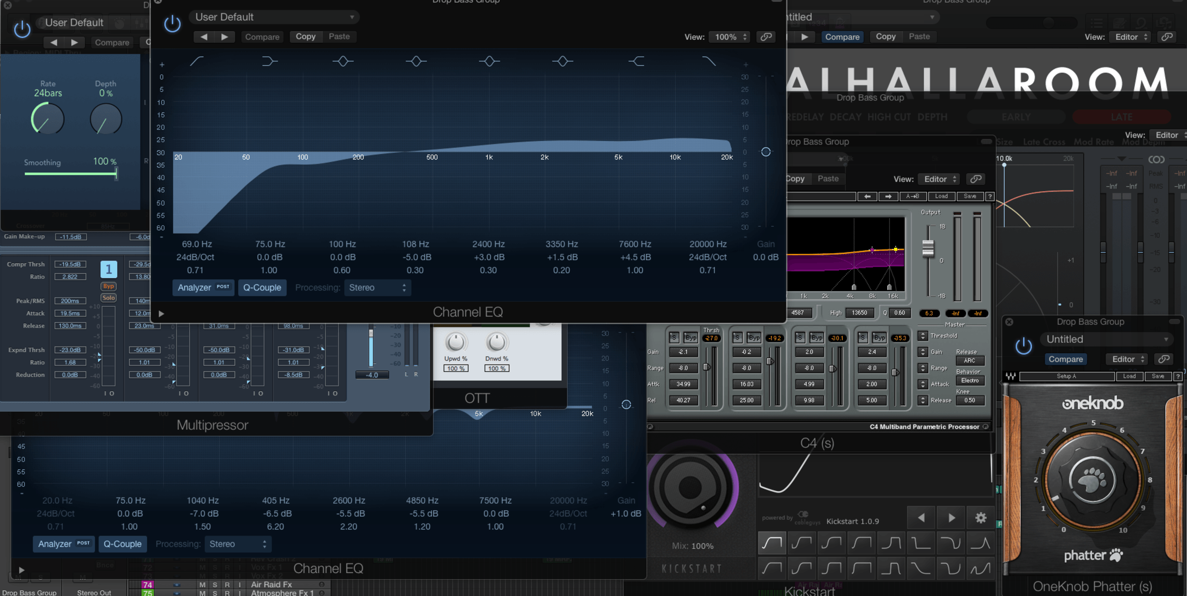Viewport: 1187px width, 596px height.
Task: Select the high-cut filter band icon
Action: coord(709,61)
